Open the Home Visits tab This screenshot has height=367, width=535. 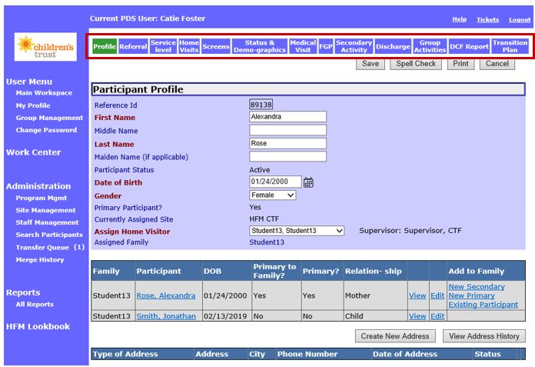pyautogui.click(x=189, y=47)
